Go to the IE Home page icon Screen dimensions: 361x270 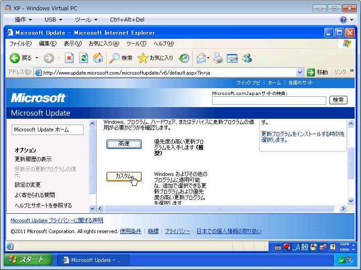click(97, 58)
